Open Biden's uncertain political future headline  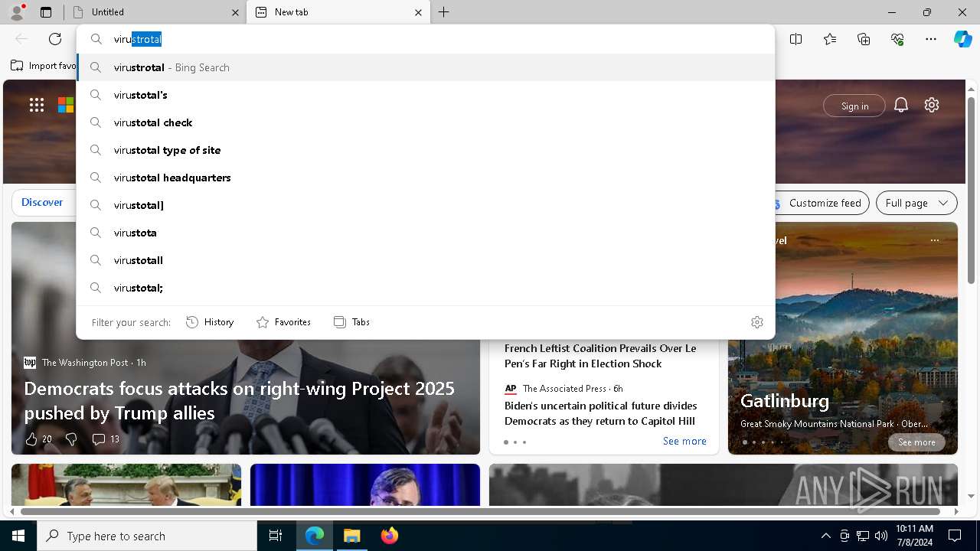[600, 413]
